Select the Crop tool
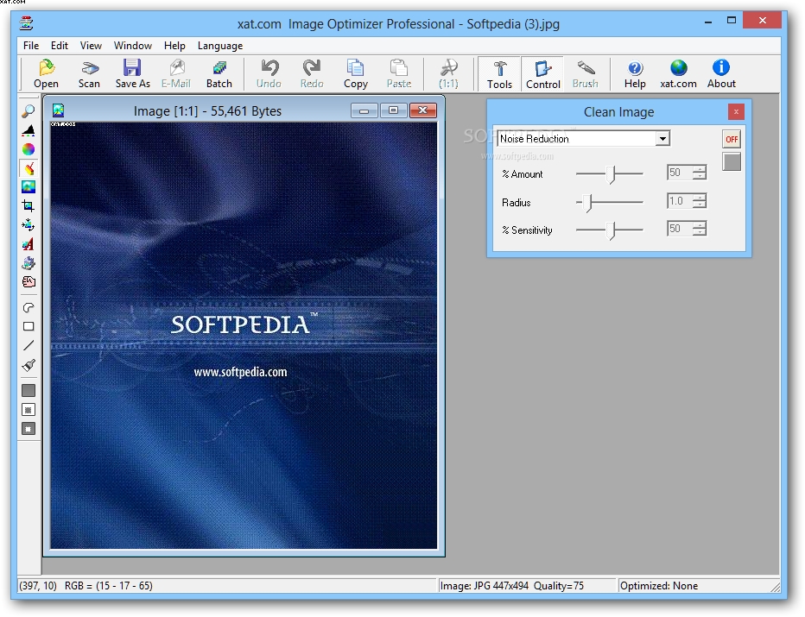This screenshot has width=805, height=617. 29,206
